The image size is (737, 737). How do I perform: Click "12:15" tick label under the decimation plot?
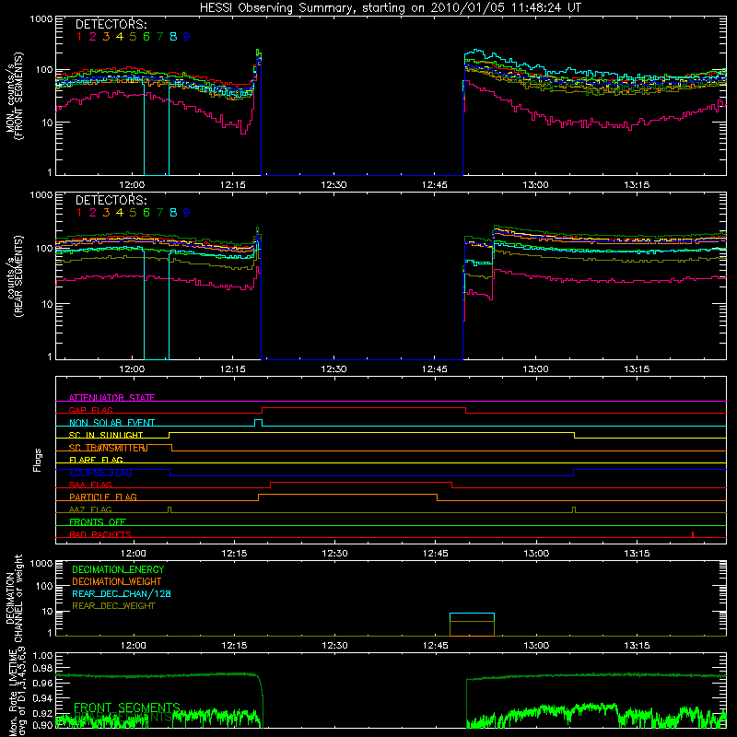click(x=234, y=646)
